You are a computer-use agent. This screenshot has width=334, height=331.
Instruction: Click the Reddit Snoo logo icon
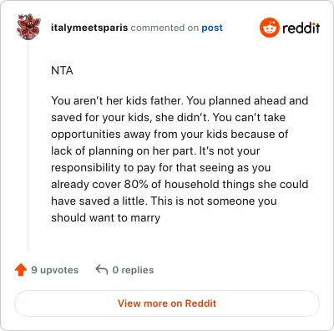point(269,28)
